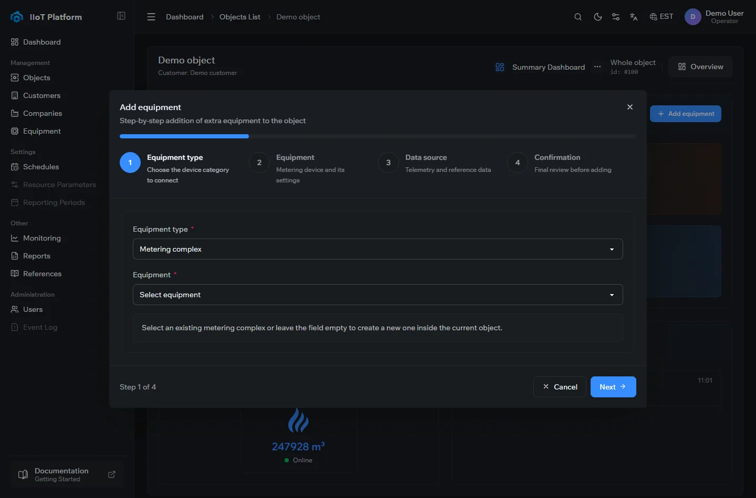
Task: Open Equipment type Metering complex dropdown
Action: point(378,249)
